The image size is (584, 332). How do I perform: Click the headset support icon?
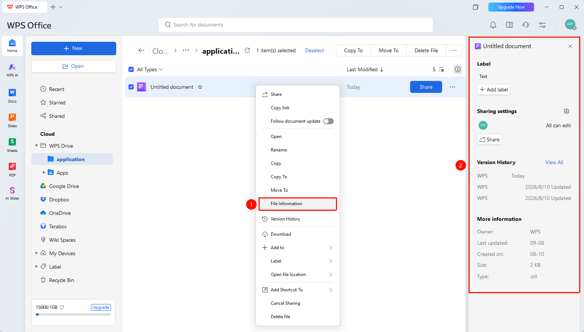(x=526, y=25)
